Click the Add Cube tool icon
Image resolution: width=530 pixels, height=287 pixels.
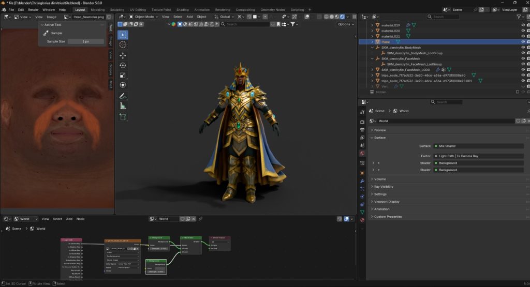(x=123, y=117)
